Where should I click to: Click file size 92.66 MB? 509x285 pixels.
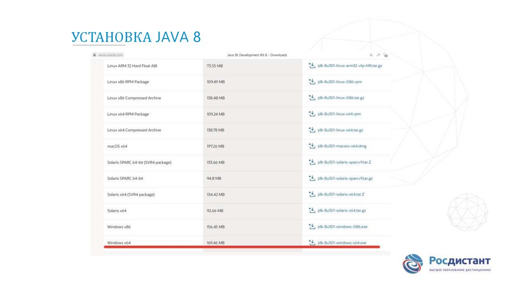[215, 211]
